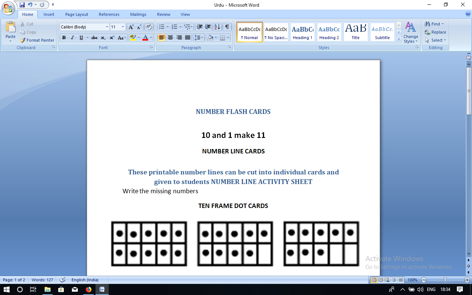472x295 pixels.
Task: Open the multilevel list options
Action: (188, 27)
